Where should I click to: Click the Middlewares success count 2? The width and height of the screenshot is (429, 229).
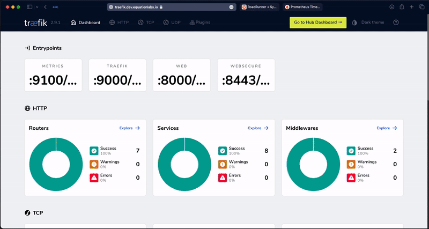coord(395,151)
